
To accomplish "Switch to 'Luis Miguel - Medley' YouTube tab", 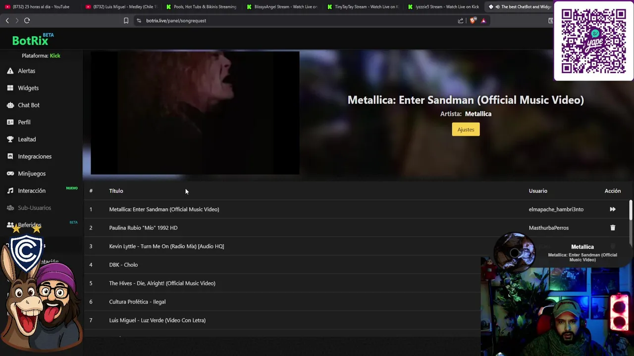I will pyautogui.click(x=120, y=7).
